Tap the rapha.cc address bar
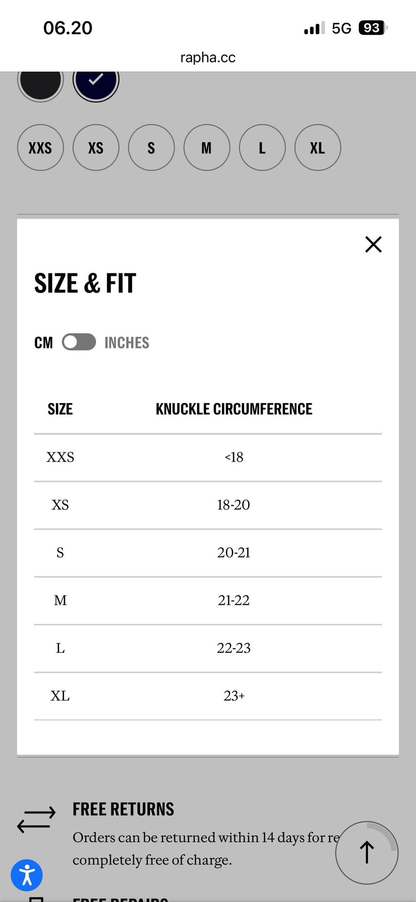Viewport: 416px width, 902px height. pyautogui.click(x=208, y=57)
